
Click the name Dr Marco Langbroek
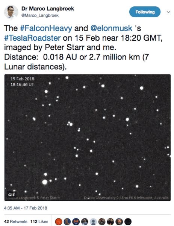point(48,9)
